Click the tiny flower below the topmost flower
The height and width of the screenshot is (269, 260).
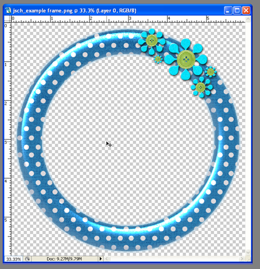coord(158,59)
